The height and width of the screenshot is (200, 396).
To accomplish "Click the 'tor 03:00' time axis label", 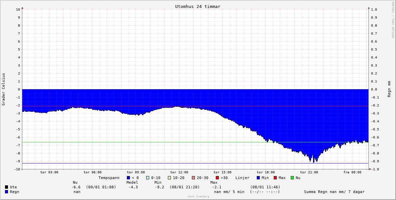I will (49, 172).
